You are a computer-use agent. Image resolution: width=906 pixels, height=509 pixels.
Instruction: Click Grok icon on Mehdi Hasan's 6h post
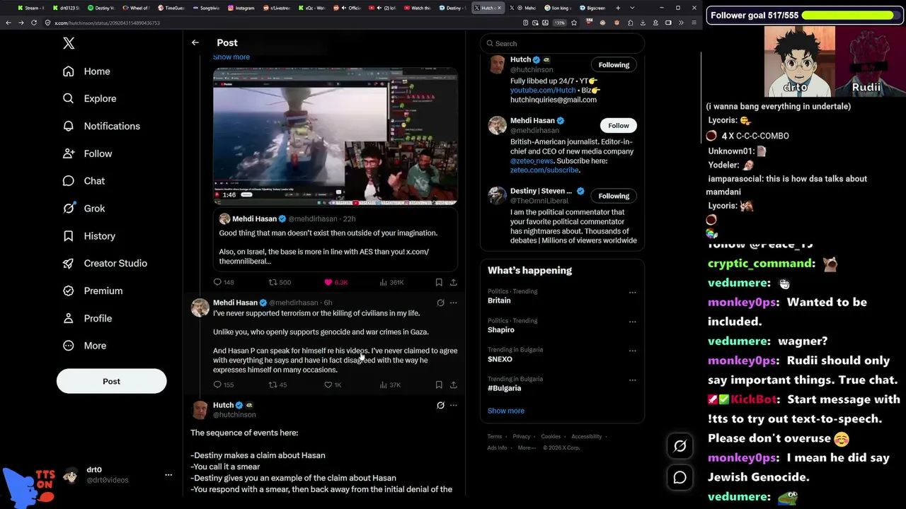click(440, 303)
